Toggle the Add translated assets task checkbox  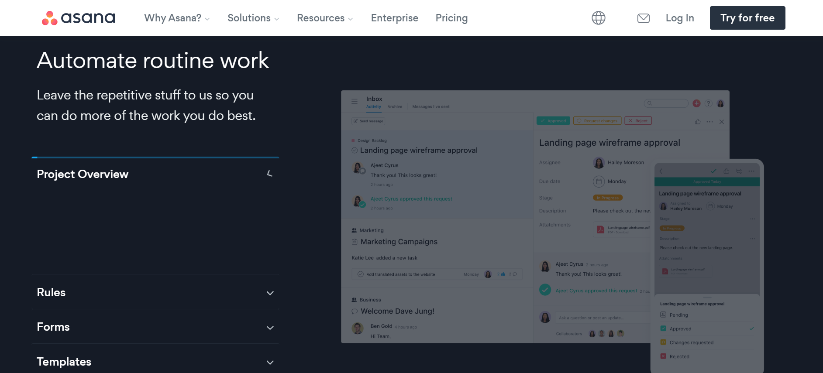pos(361,274)
